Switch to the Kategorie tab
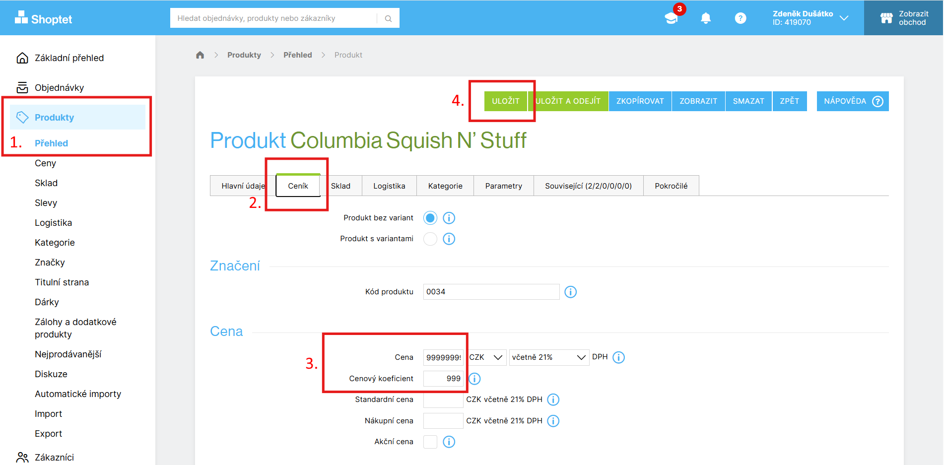Viewport: 944px width, 465px height. click(445, 186)
